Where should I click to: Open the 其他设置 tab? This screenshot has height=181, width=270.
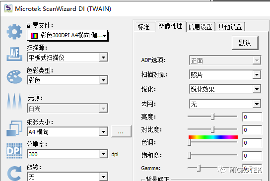230,27
